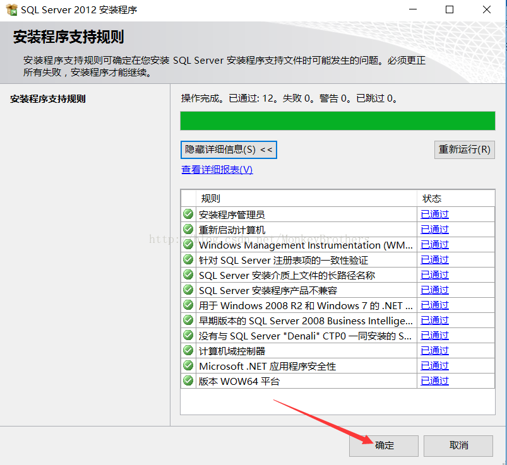Screen dimensions: 507x465
Task: Click green check icon for SQL Server 2008 Business Intelligence
Action: pyautogui.click(x=188, y=321)
